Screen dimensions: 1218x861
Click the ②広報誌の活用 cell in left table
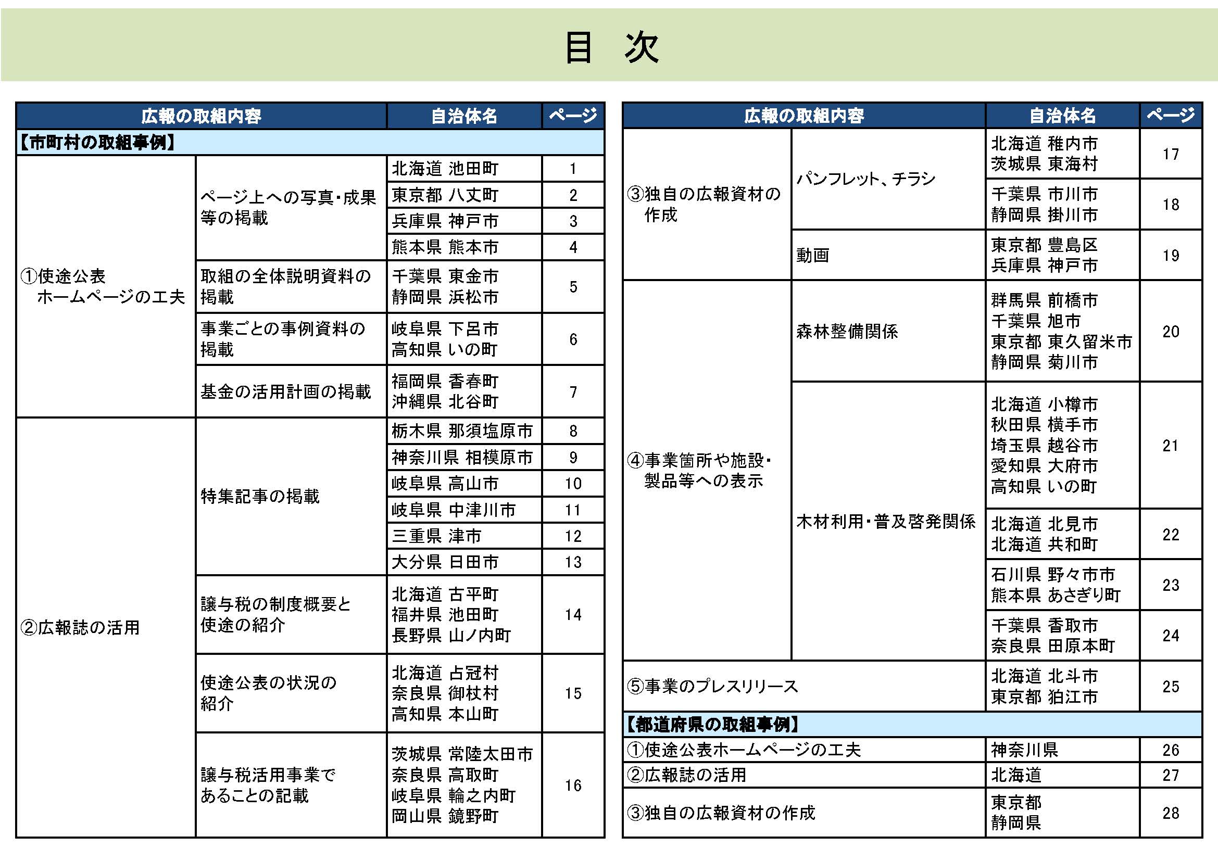pos(106,627)
